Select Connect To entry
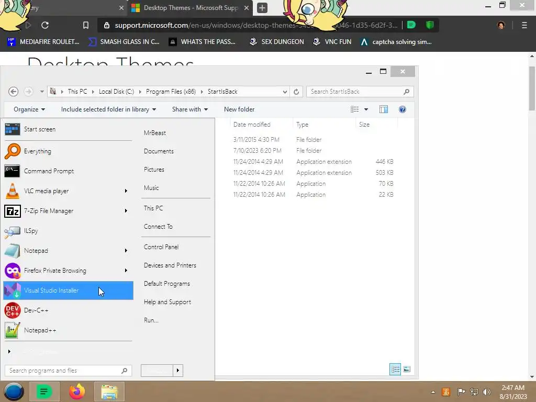 tap(158, 227)
